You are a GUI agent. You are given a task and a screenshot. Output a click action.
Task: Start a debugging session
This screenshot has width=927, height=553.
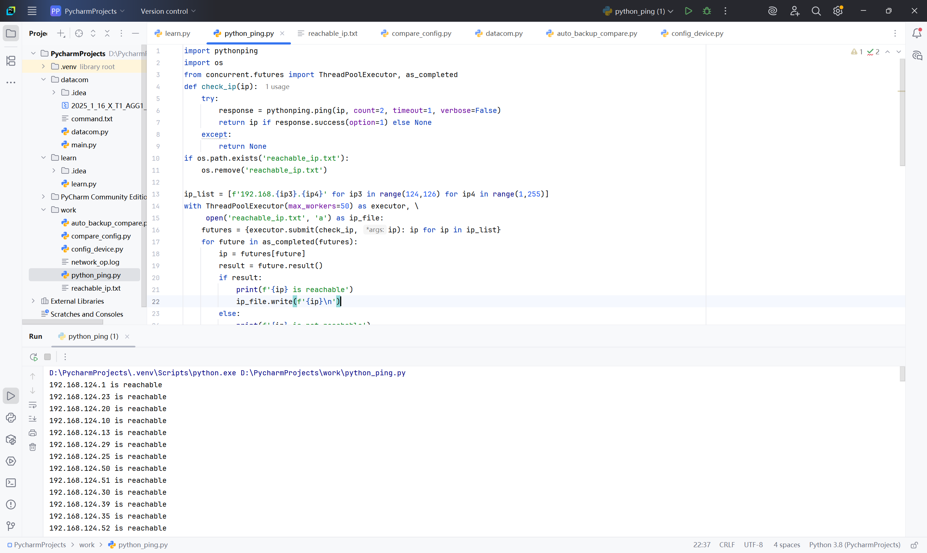(x=707, y=11)
